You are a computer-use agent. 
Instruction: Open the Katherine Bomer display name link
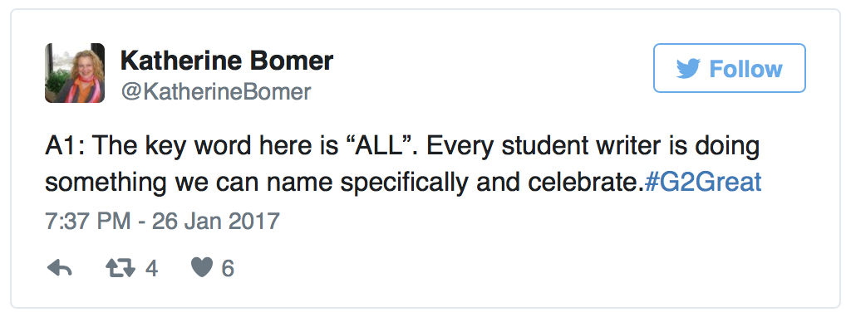227,61
